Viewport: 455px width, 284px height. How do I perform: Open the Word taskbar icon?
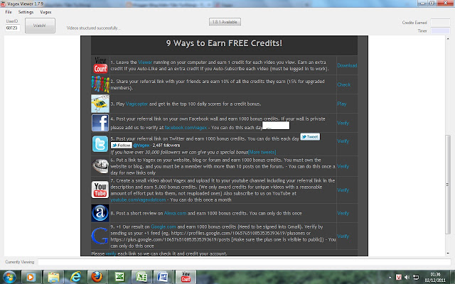tap(163, 277)
